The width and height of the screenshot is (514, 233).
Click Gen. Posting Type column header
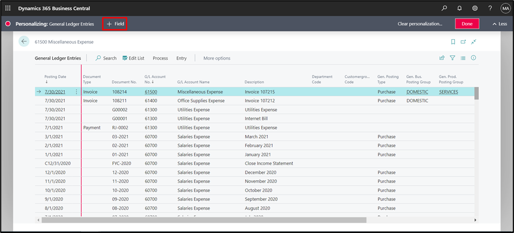(x=388, y=79)
